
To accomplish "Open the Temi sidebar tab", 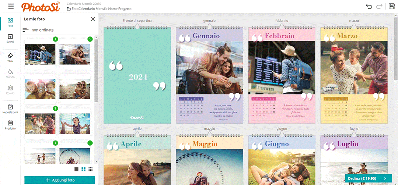I will tap(10, 57).
